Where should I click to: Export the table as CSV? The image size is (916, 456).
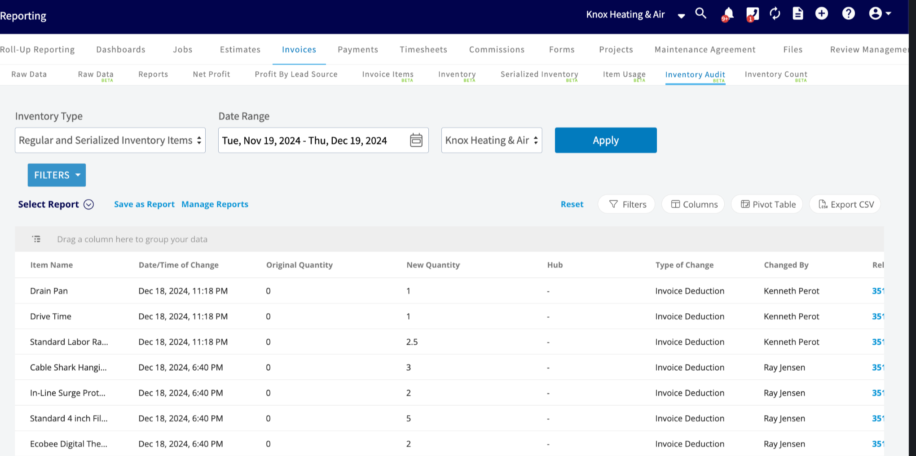[x=845, y=204]
